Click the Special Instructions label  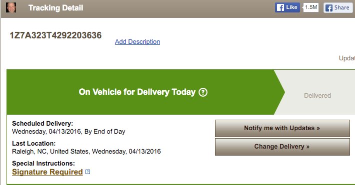[43, 164]
